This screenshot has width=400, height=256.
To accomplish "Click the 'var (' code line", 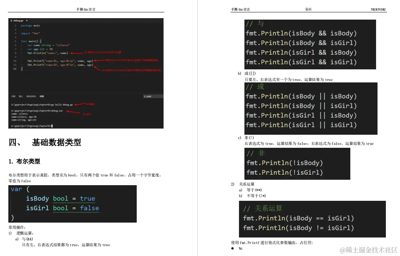I will point(20,189).
